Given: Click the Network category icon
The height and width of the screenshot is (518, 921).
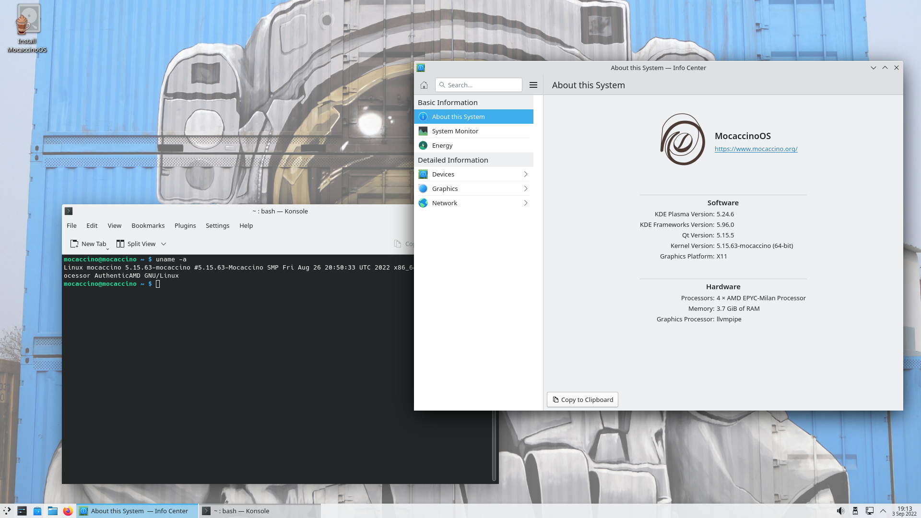Looking at the screenshot, I should tap(423, 203).
